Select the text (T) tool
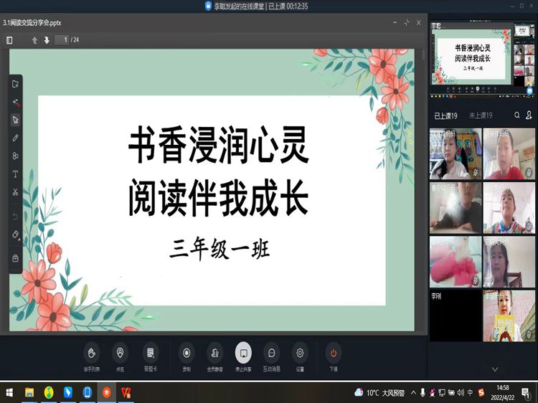 pos(15,174)
